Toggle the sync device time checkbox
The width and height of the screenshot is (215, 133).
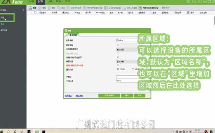coord(118,57)
